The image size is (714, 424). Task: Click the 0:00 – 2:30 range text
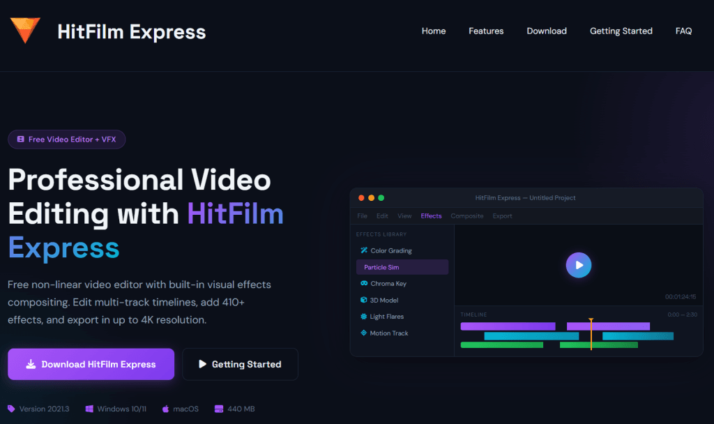click(x=682, y=315)
